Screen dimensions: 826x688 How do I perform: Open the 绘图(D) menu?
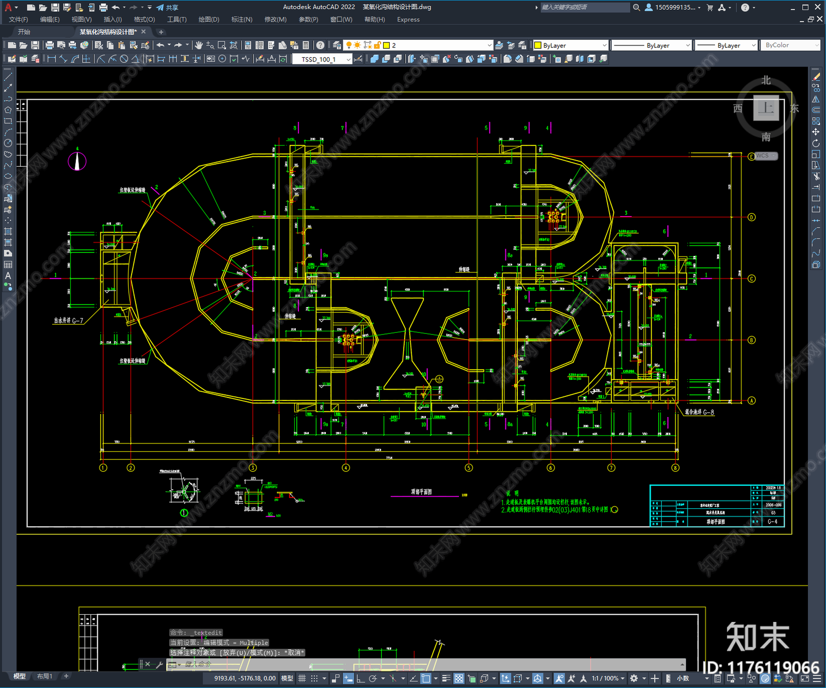click(x=209, y=20)
